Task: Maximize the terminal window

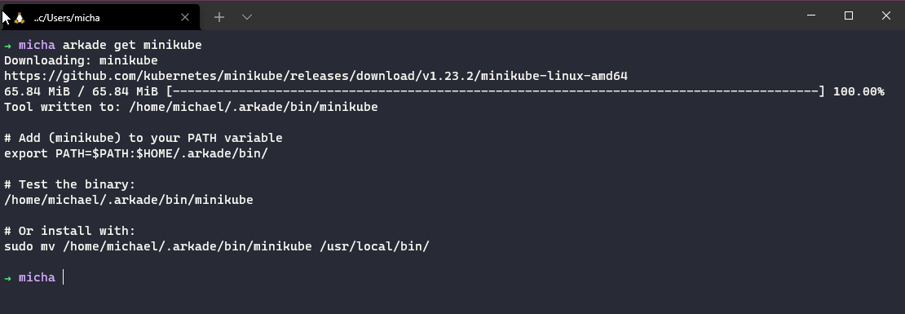Action: (849, 16)
